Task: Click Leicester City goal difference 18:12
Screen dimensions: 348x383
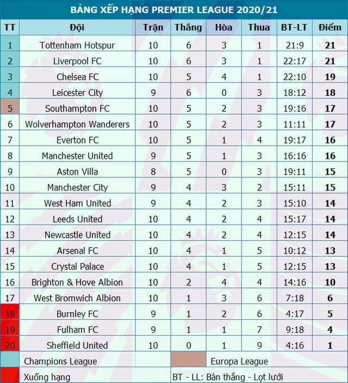Action: coord(294,92)
